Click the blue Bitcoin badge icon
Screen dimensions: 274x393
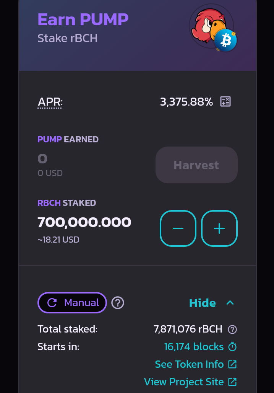(225, 40)
